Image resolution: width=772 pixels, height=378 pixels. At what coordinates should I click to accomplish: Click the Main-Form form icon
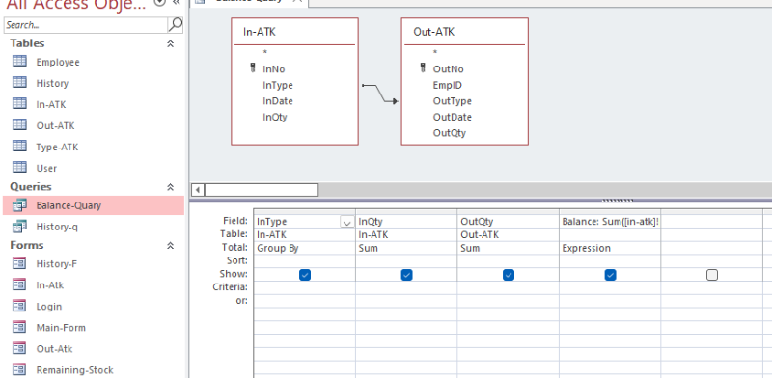[19, 327]
